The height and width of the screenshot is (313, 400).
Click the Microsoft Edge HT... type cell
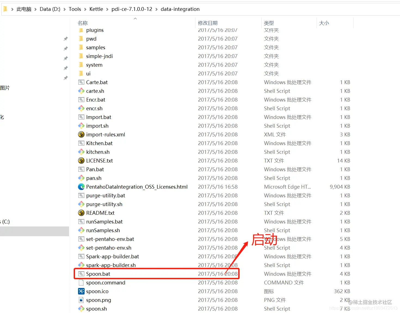point(287,187)
